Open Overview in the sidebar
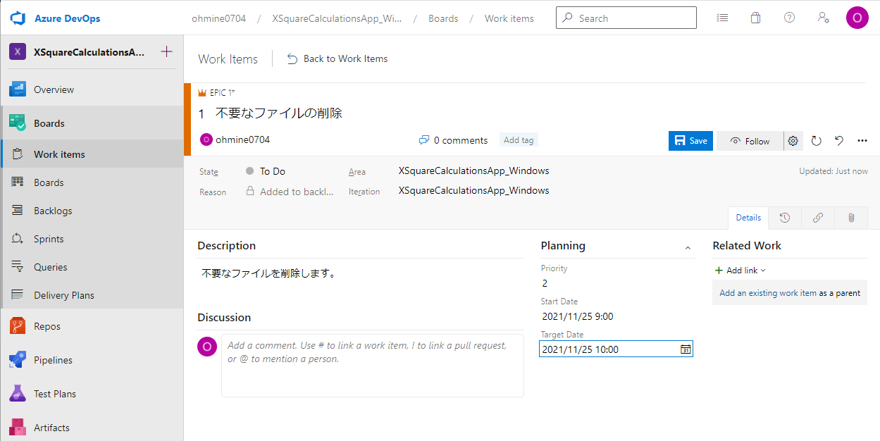 point(92,89)
